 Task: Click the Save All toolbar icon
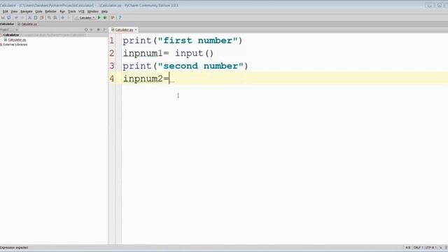coord(3,17)
